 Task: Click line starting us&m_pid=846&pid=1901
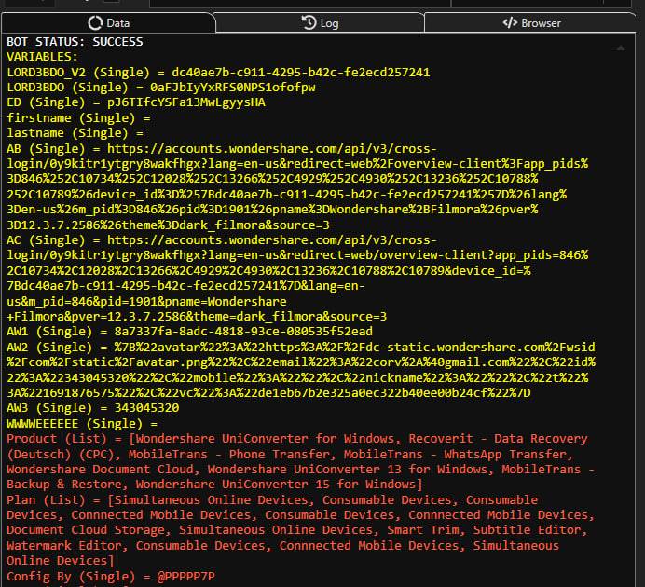(x=147, y=301)
